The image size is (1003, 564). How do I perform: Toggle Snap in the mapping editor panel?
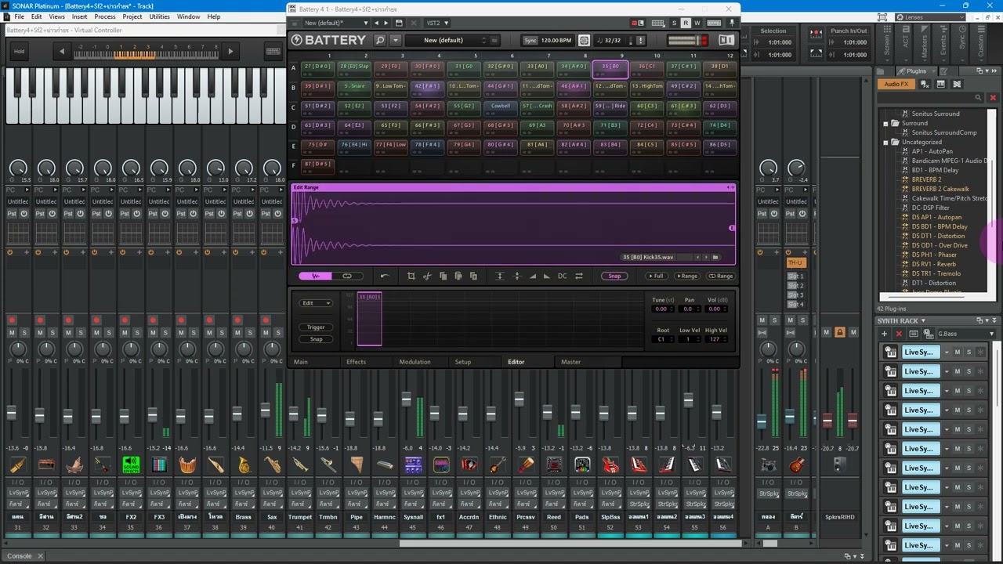pos(316,339)
